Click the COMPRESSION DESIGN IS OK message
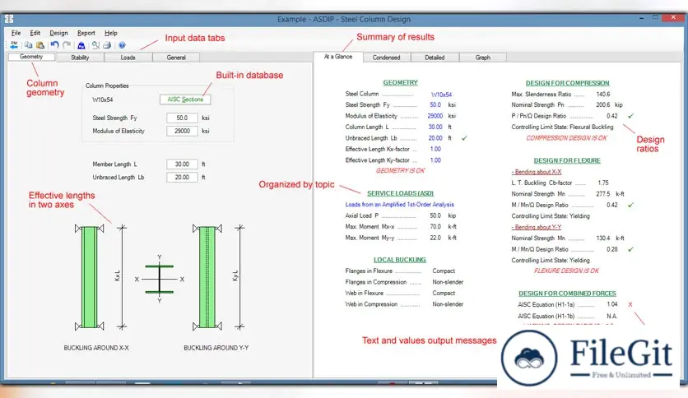688x398 pixels. tap(566, 137)
